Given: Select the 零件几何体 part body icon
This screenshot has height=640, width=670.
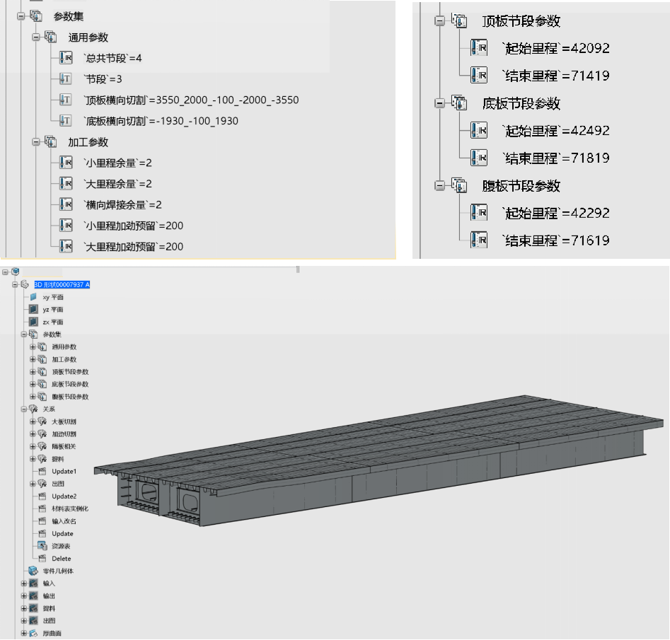Looking at the screenshot, I should (x=33, y=571).
